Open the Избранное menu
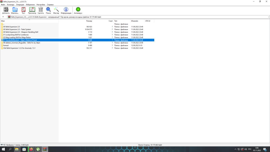Image resolution: width=270 pixels, height=152 pixels. (x=30, y=5)
